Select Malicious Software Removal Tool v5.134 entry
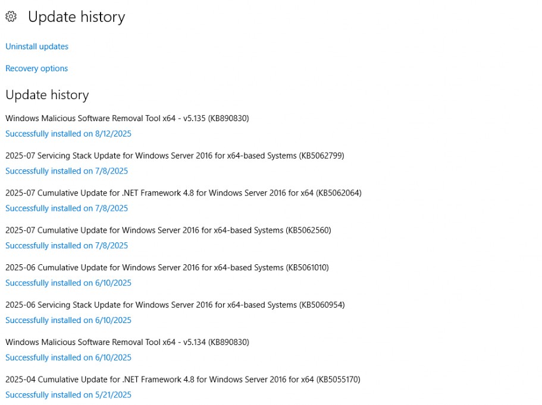Image resolution: width=542 pixels, height=405 pixels. (x=127, y=342)
